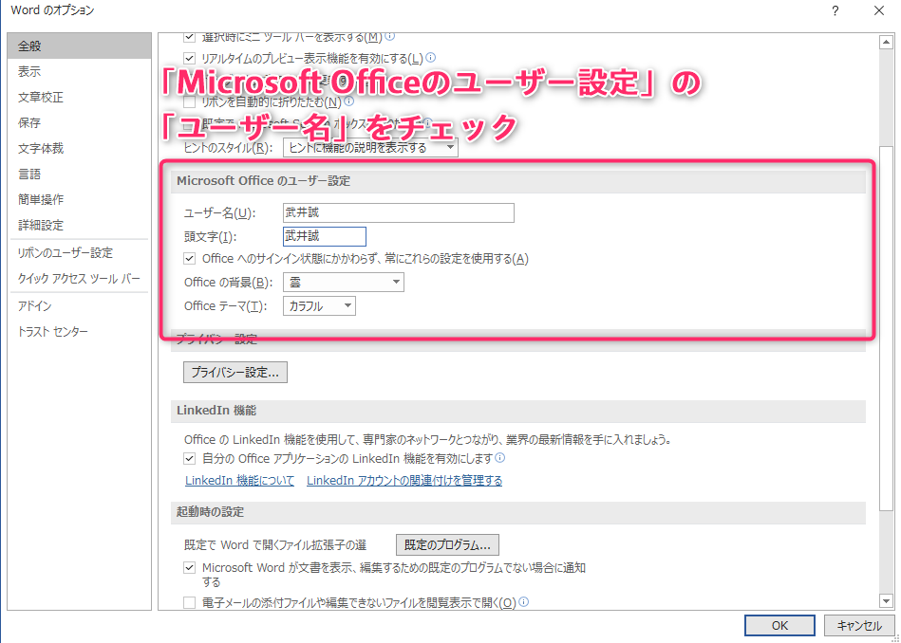Expand the ヒントのスタイル dropdown
The width and height of the screenshot is (901, 643).
point(370,148)
